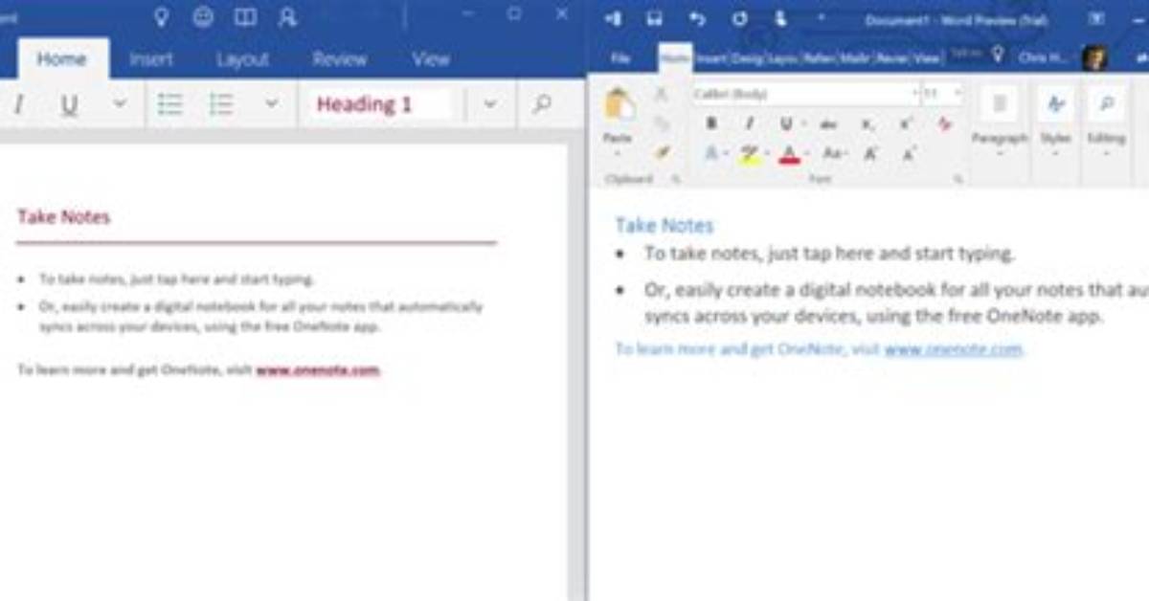
Task: Click the Tell Me lightbulb in the Word Preview tab row
Action: point(998,56)
